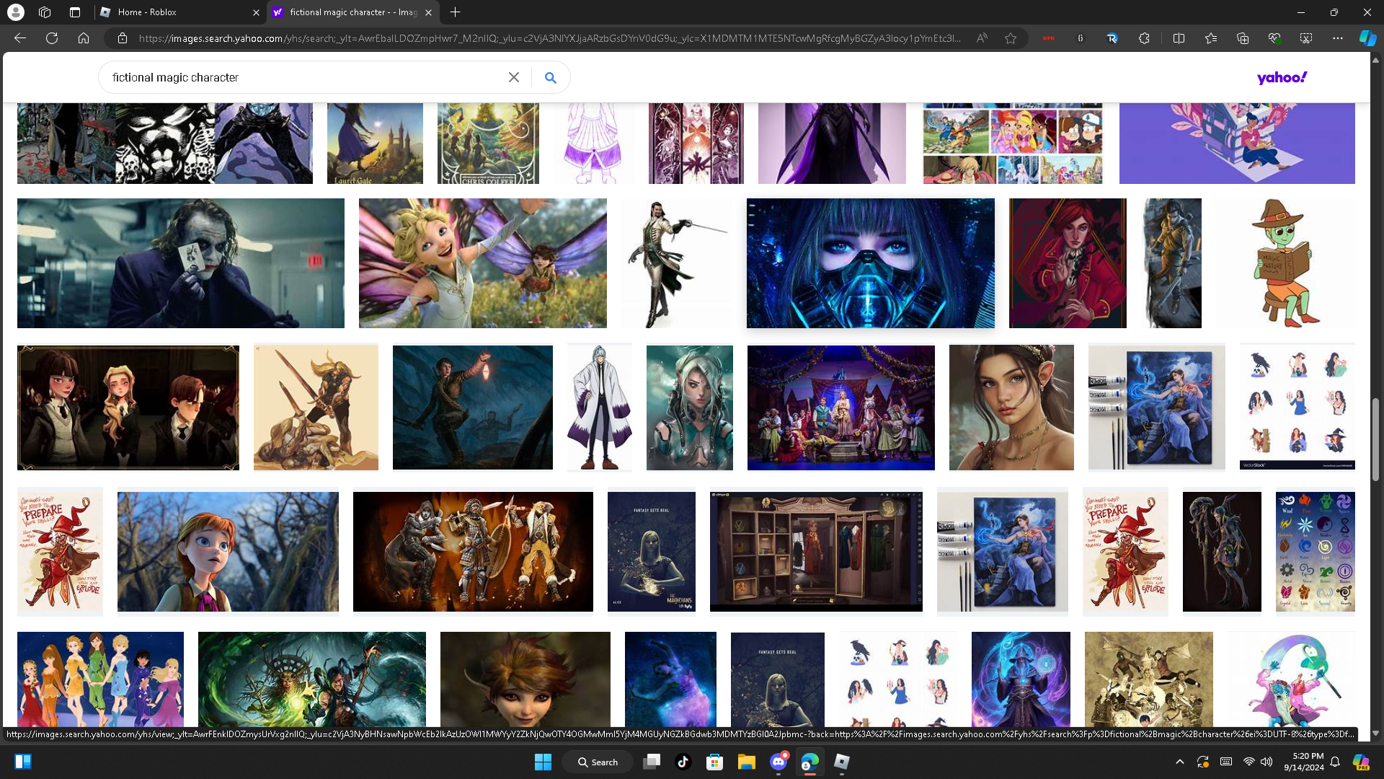The image size is (1384, 779).
Task: Open Browser essentials heart icon
Action: pos(1274,38)
